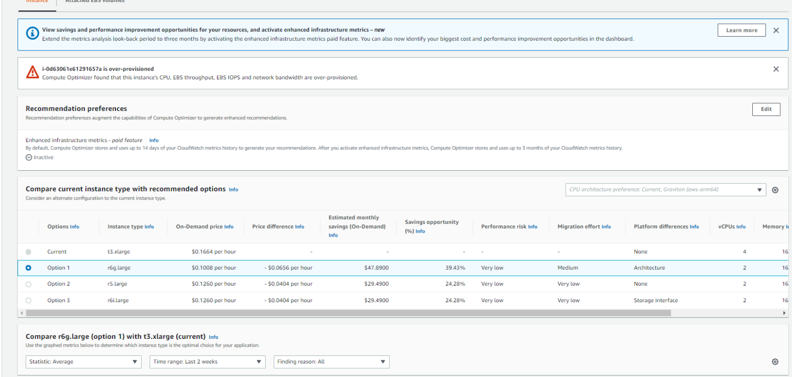This screenshot has width=792, height=377.
Task: Select the Current t3.xlarge radio button
Action: pyautogui.click(x=29, y=251)
